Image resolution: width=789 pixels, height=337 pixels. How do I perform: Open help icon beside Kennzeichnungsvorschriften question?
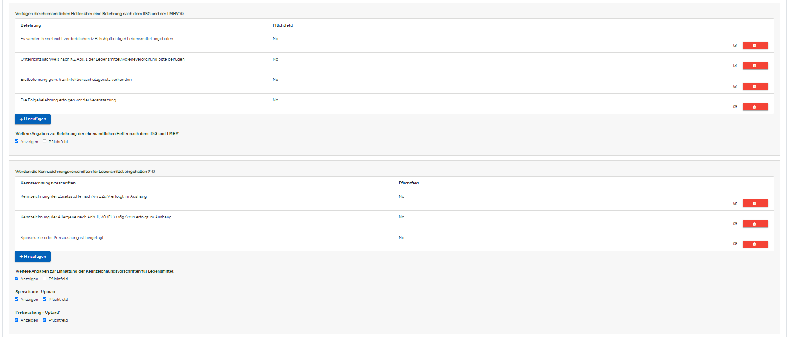coord(153,172)
